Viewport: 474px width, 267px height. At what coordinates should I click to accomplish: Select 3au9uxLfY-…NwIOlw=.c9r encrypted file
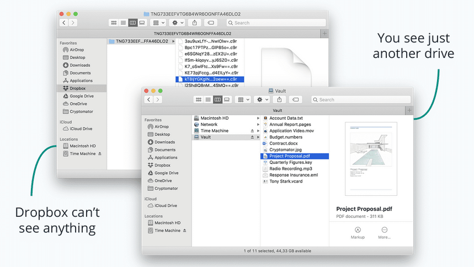pyautogui.click(x=210, y=41)
